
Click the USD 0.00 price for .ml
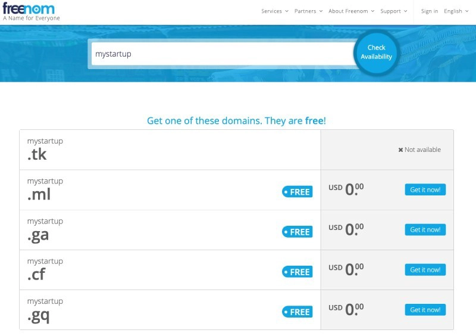point(346,189)
